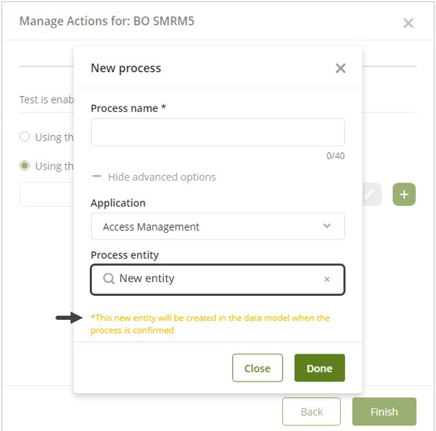This screenshot has height=431, width=436.
Task: Open the Application dropdown
Action: click(x=217, y=226)
